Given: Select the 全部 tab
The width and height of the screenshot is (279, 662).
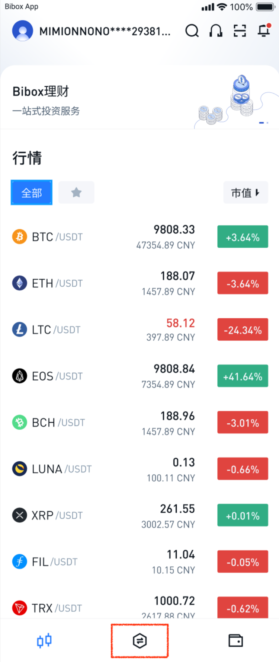Looking at the screenshot, I should 32,192.
